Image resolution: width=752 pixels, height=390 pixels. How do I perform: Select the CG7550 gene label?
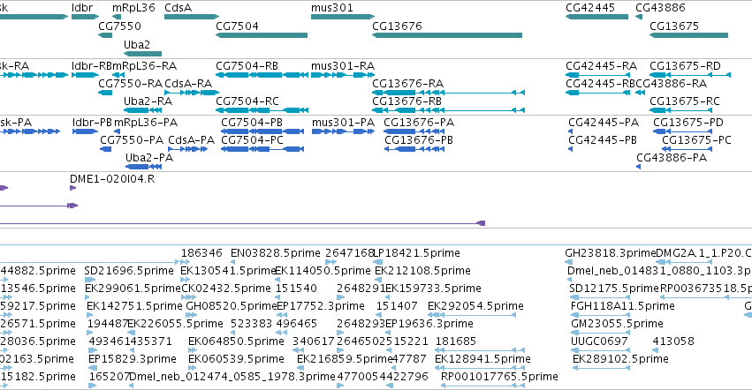pyautogui.click(x=120, y=26)
